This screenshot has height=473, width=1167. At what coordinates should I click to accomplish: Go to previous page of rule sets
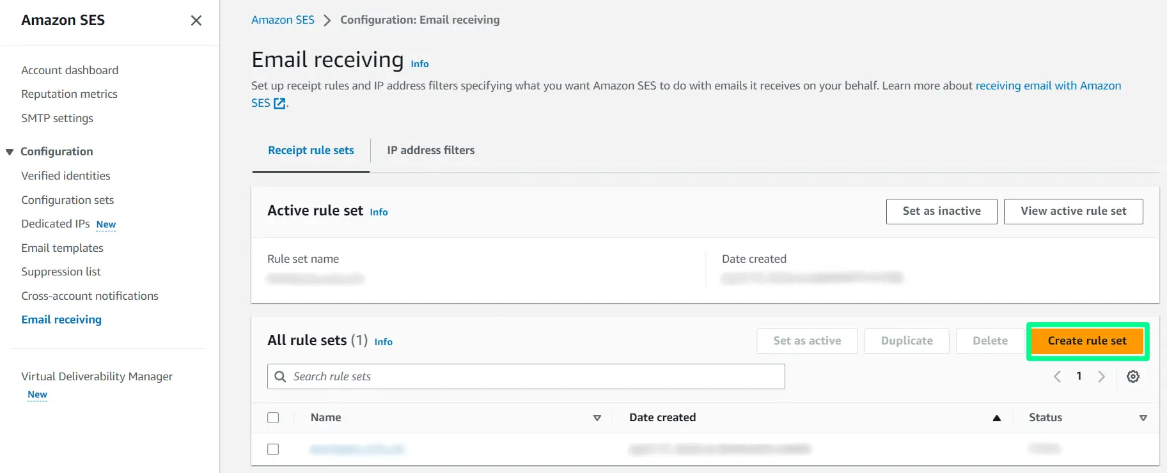click(1057, 376)
